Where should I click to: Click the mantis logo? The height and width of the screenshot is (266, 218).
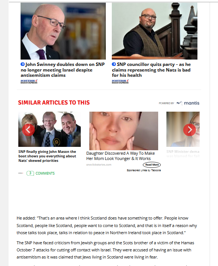pyautogui.click(x=188, y=103)
